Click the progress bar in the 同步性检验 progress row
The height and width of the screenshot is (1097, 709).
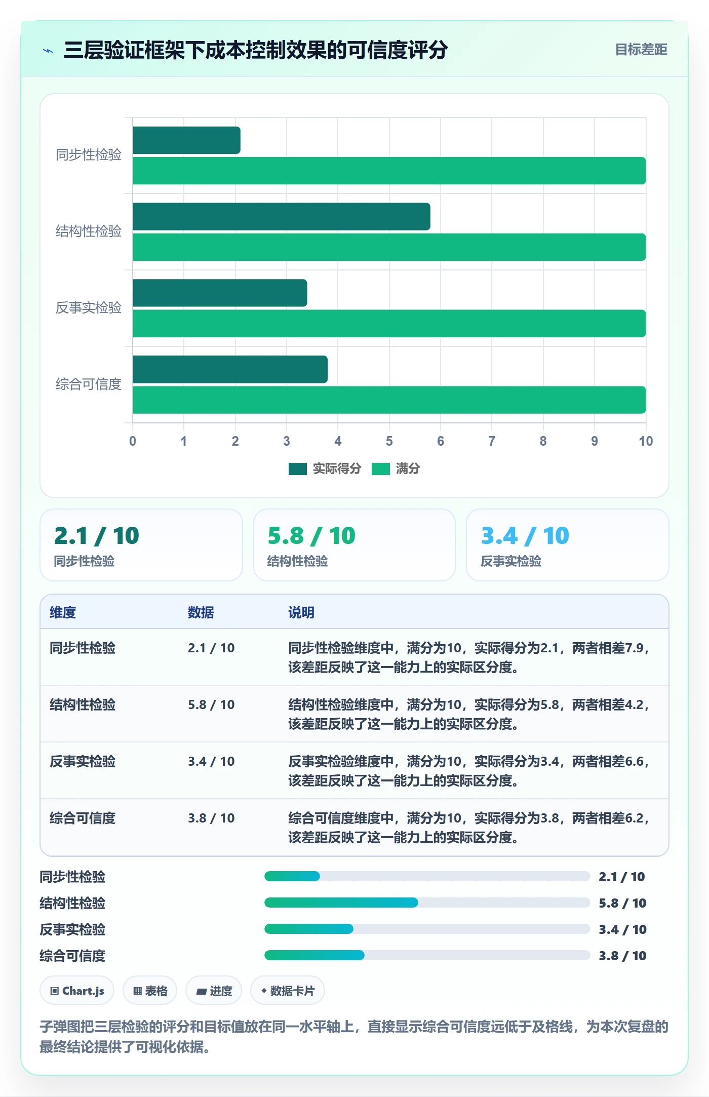pos(427,876)
